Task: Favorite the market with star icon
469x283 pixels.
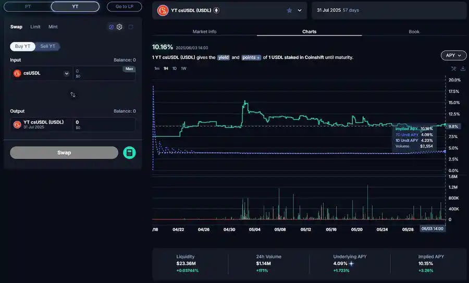Action: tap(289, 10)
